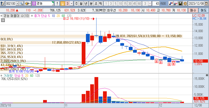Click the 경농 매물대 수(10) legend label
Image resolution: width=209 pixels, height=108 pixels.
tap(16, 16)
